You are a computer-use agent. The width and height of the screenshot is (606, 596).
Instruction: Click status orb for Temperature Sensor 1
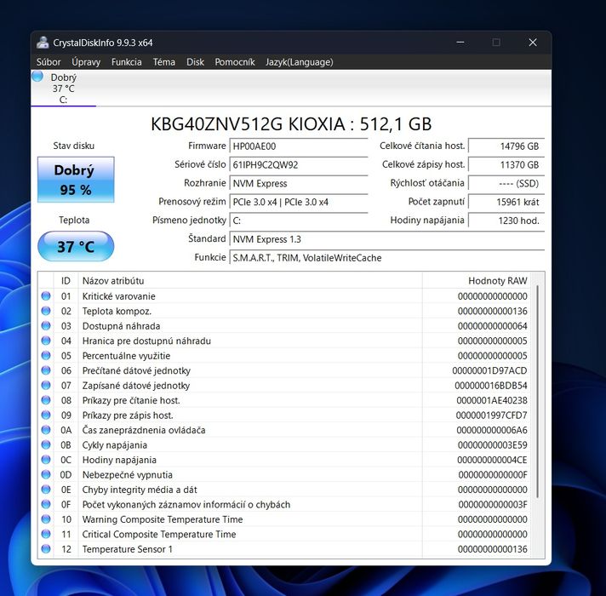click(x=46, y=549)
